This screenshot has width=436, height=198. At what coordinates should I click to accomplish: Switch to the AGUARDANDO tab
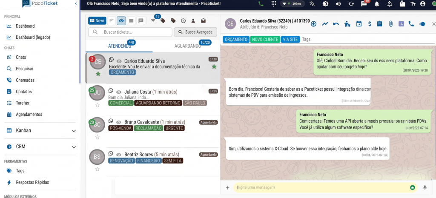[x=187, y=46]
